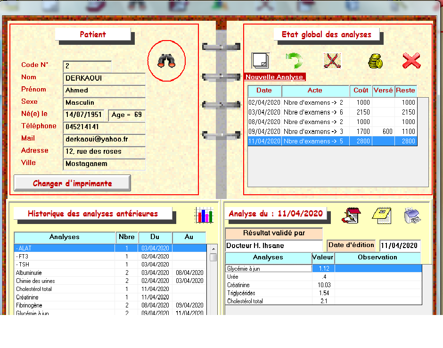Open the yellow notepad icon
The width and height of the screenshot is (443, 348).
(x=382, y=215)
